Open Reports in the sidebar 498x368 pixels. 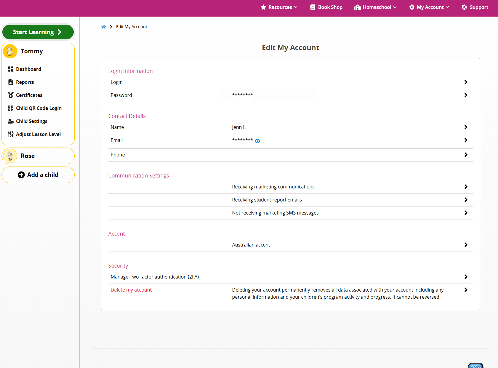pyautogui.click(x=25, y=82)
